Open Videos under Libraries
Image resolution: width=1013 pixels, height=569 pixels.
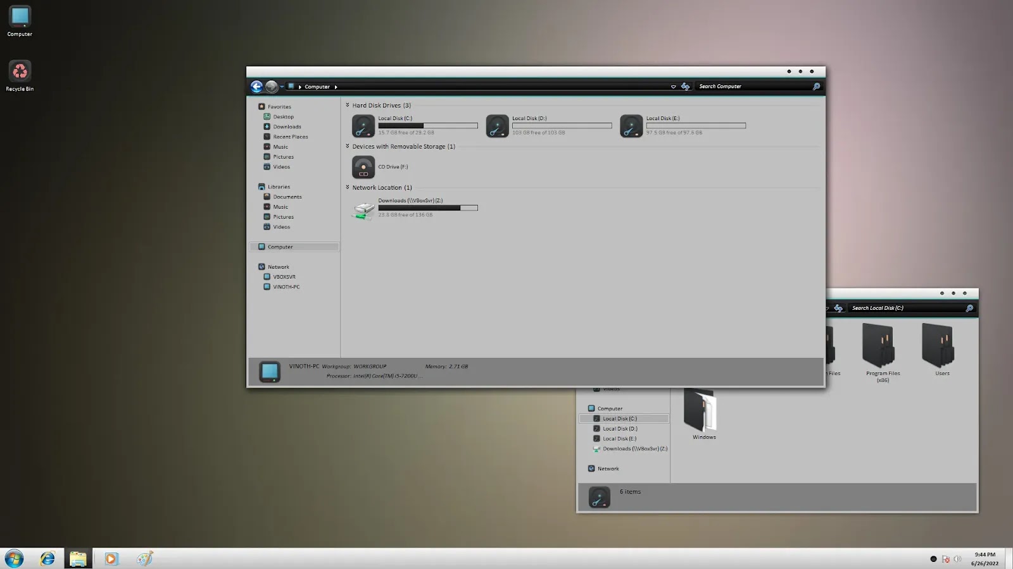282,228
